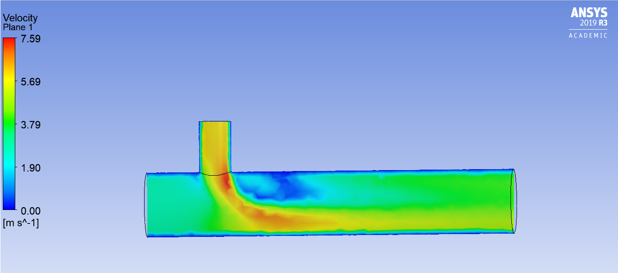618x273 pixels.
Task: Click the ANSYS logo
Action: [x=589, y=13]
